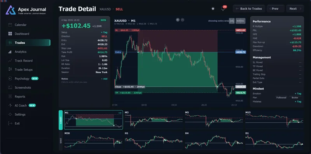Zoom in the chart with the plus icon

pos(178,20)
